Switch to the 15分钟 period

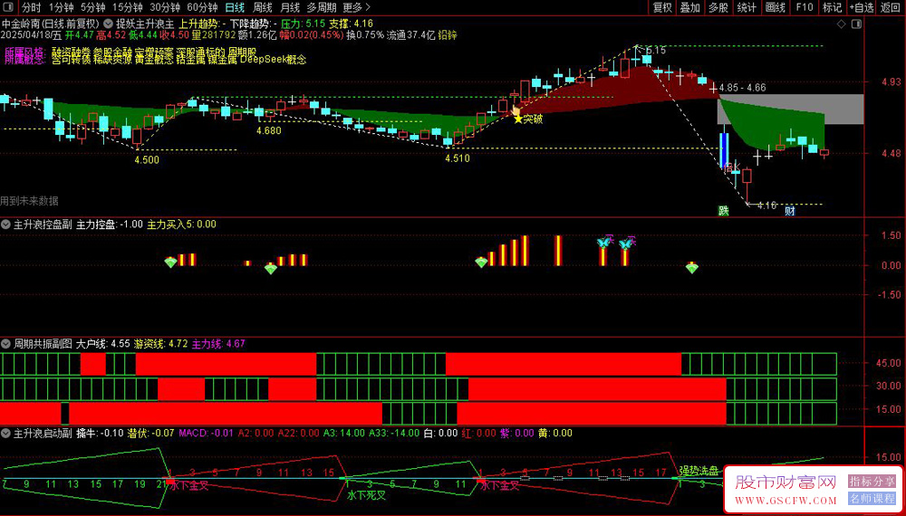pyautogui.click(x=127, y=7)
